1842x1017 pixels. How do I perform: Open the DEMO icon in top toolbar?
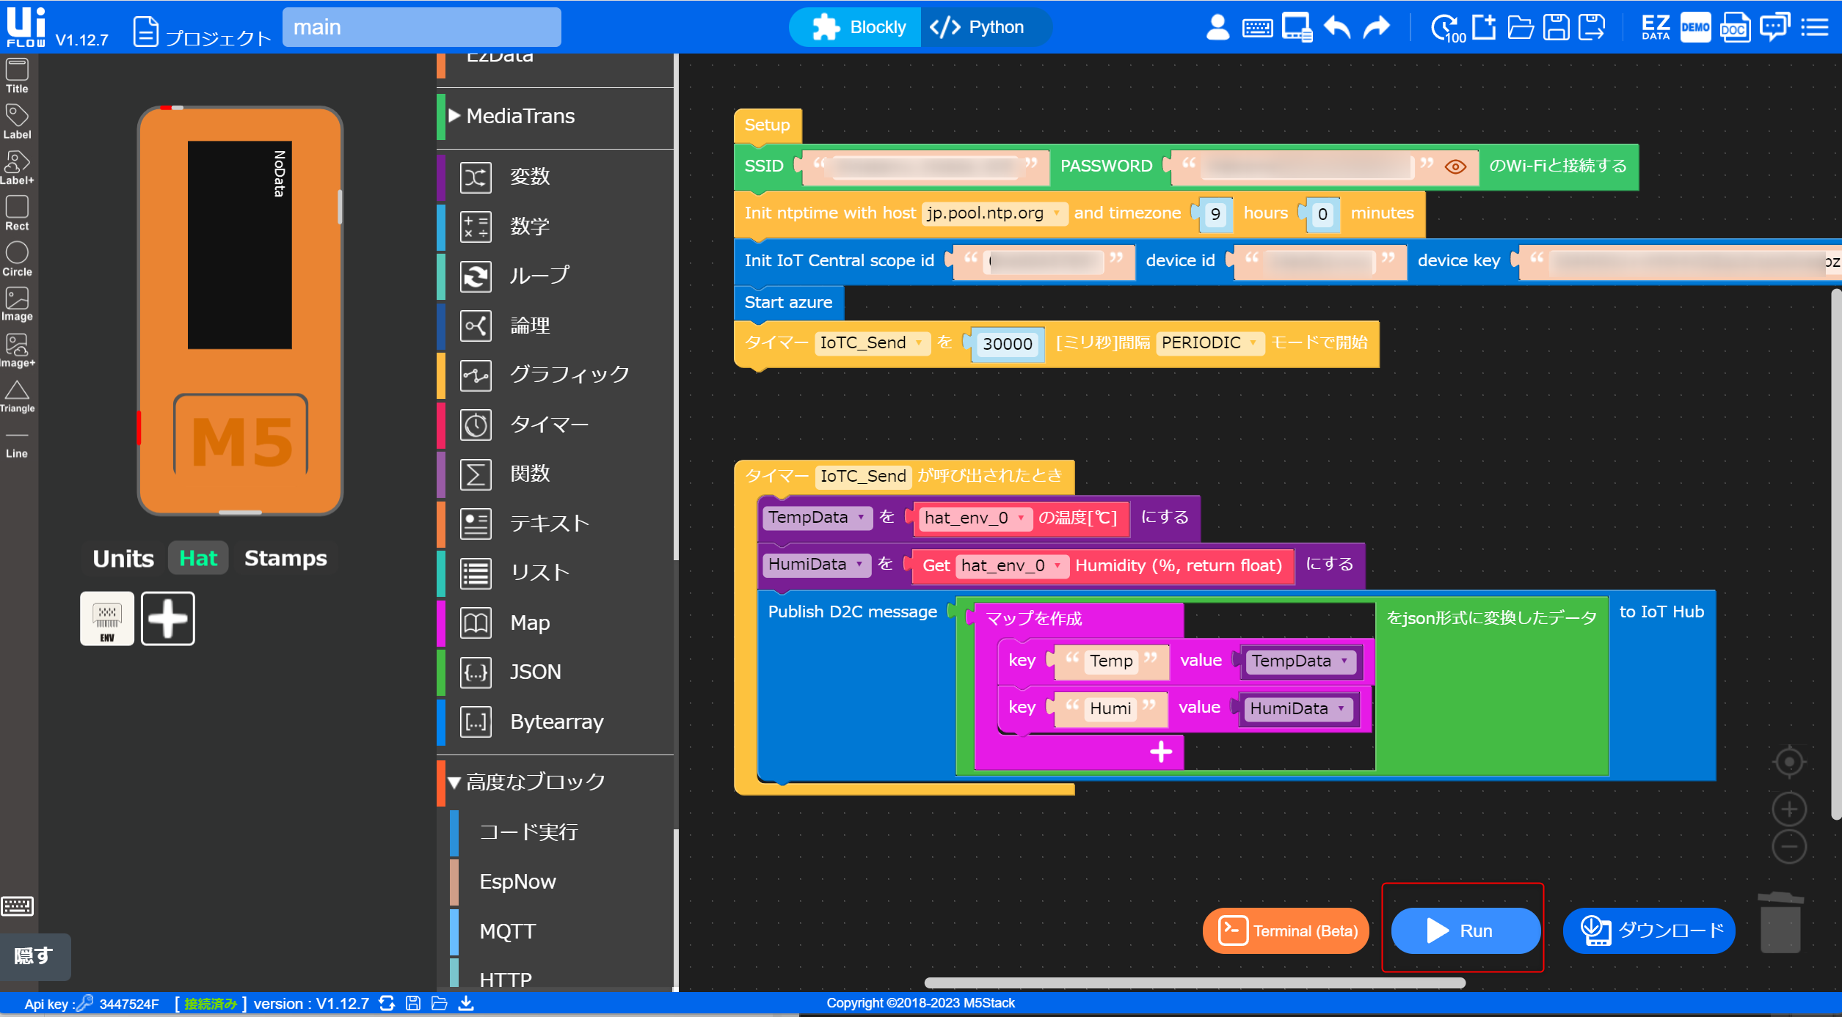[1695, 27]
